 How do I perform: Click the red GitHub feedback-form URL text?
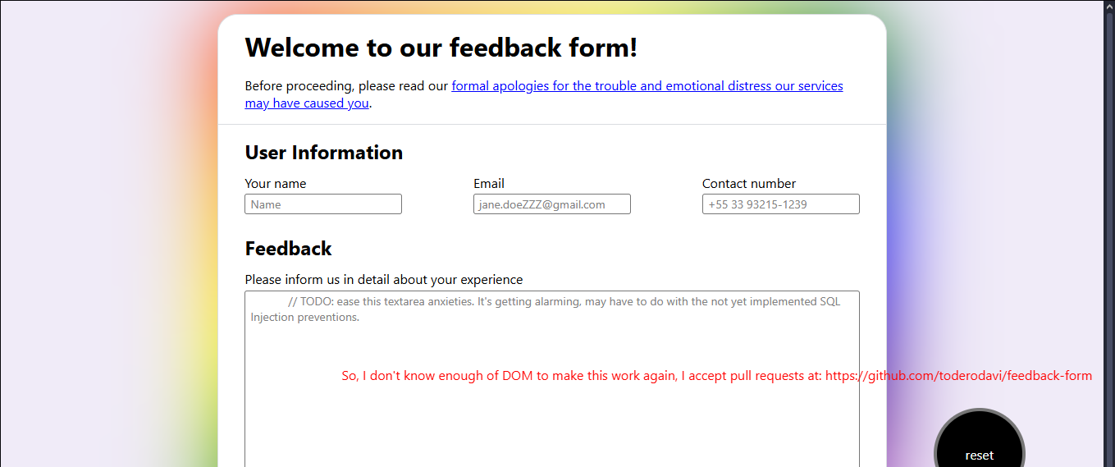pyautogui.click(x=958, y=376)
